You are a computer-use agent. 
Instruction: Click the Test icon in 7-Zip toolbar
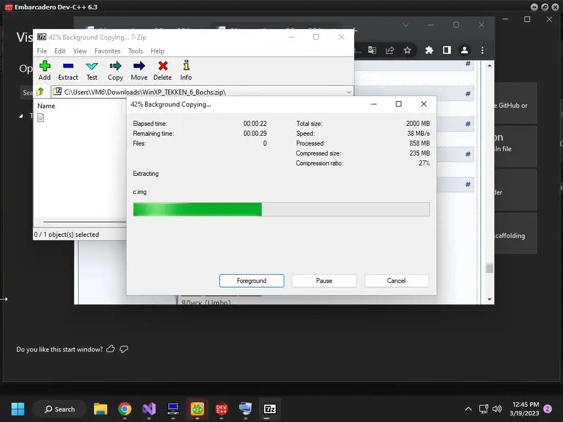pyautogui.click(x=92, y=70)
